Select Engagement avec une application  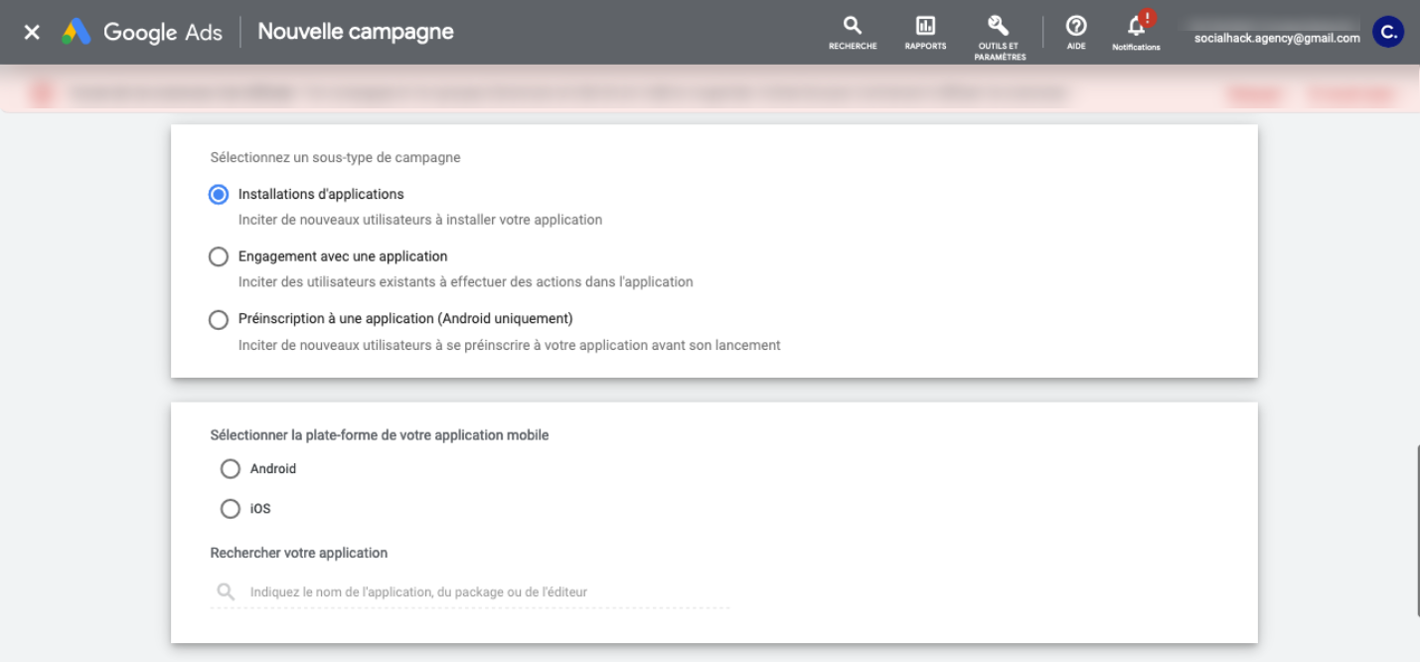click(219, 256)
